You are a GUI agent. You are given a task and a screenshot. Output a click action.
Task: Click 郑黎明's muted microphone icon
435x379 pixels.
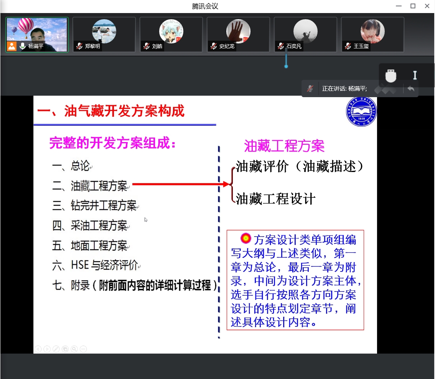click(x=79, y=46)
